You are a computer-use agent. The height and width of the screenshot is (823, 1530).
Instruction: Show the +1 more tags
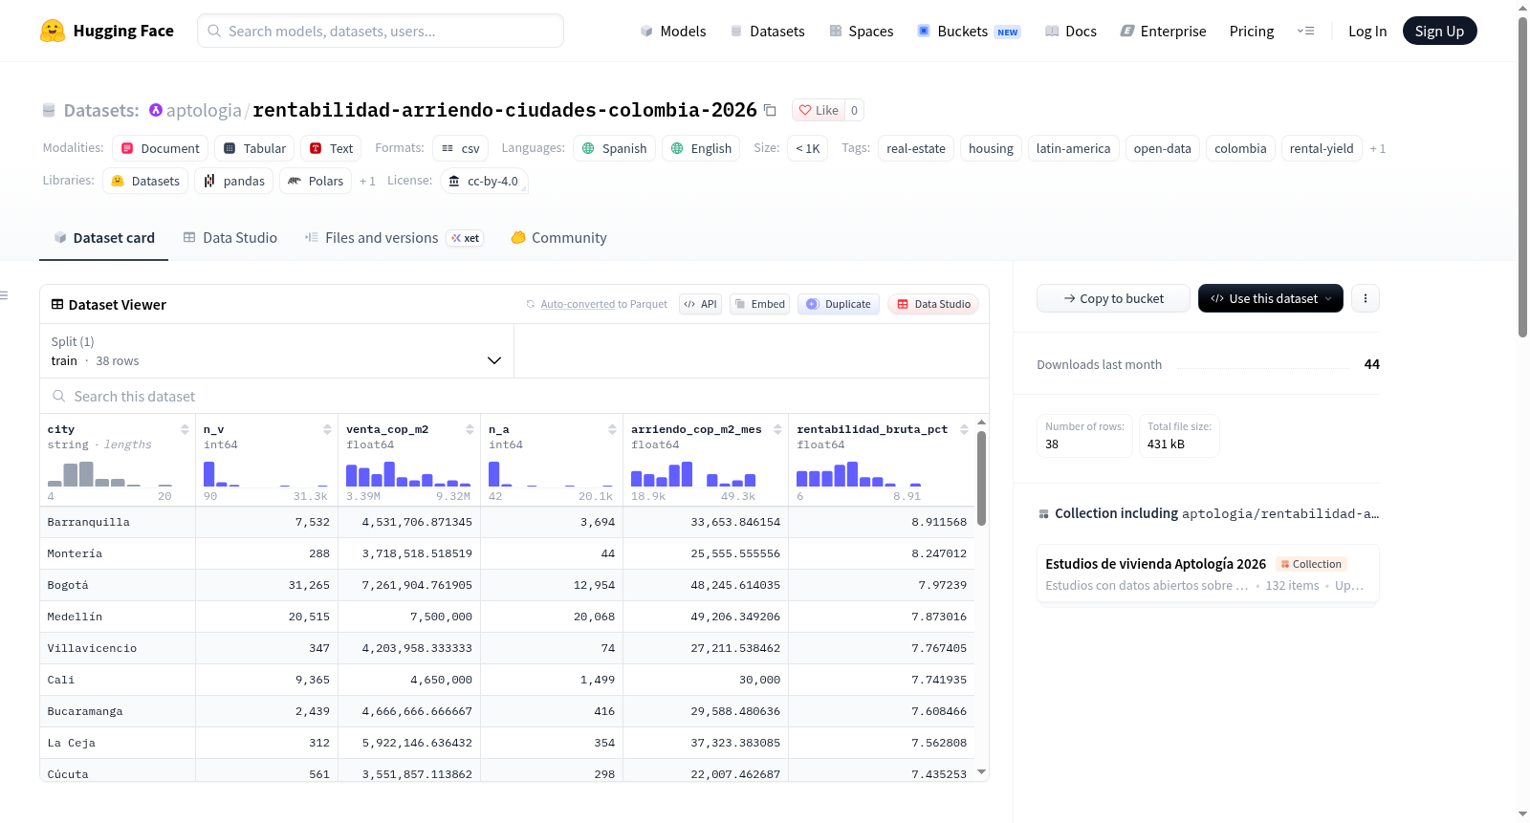coord(1377,148)
